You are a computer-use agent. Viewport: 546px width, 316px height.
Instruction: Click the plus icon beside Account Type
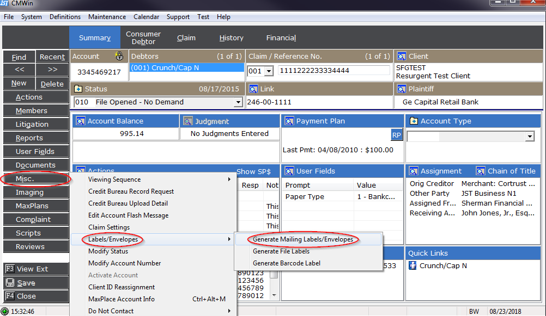pos(414,121)
